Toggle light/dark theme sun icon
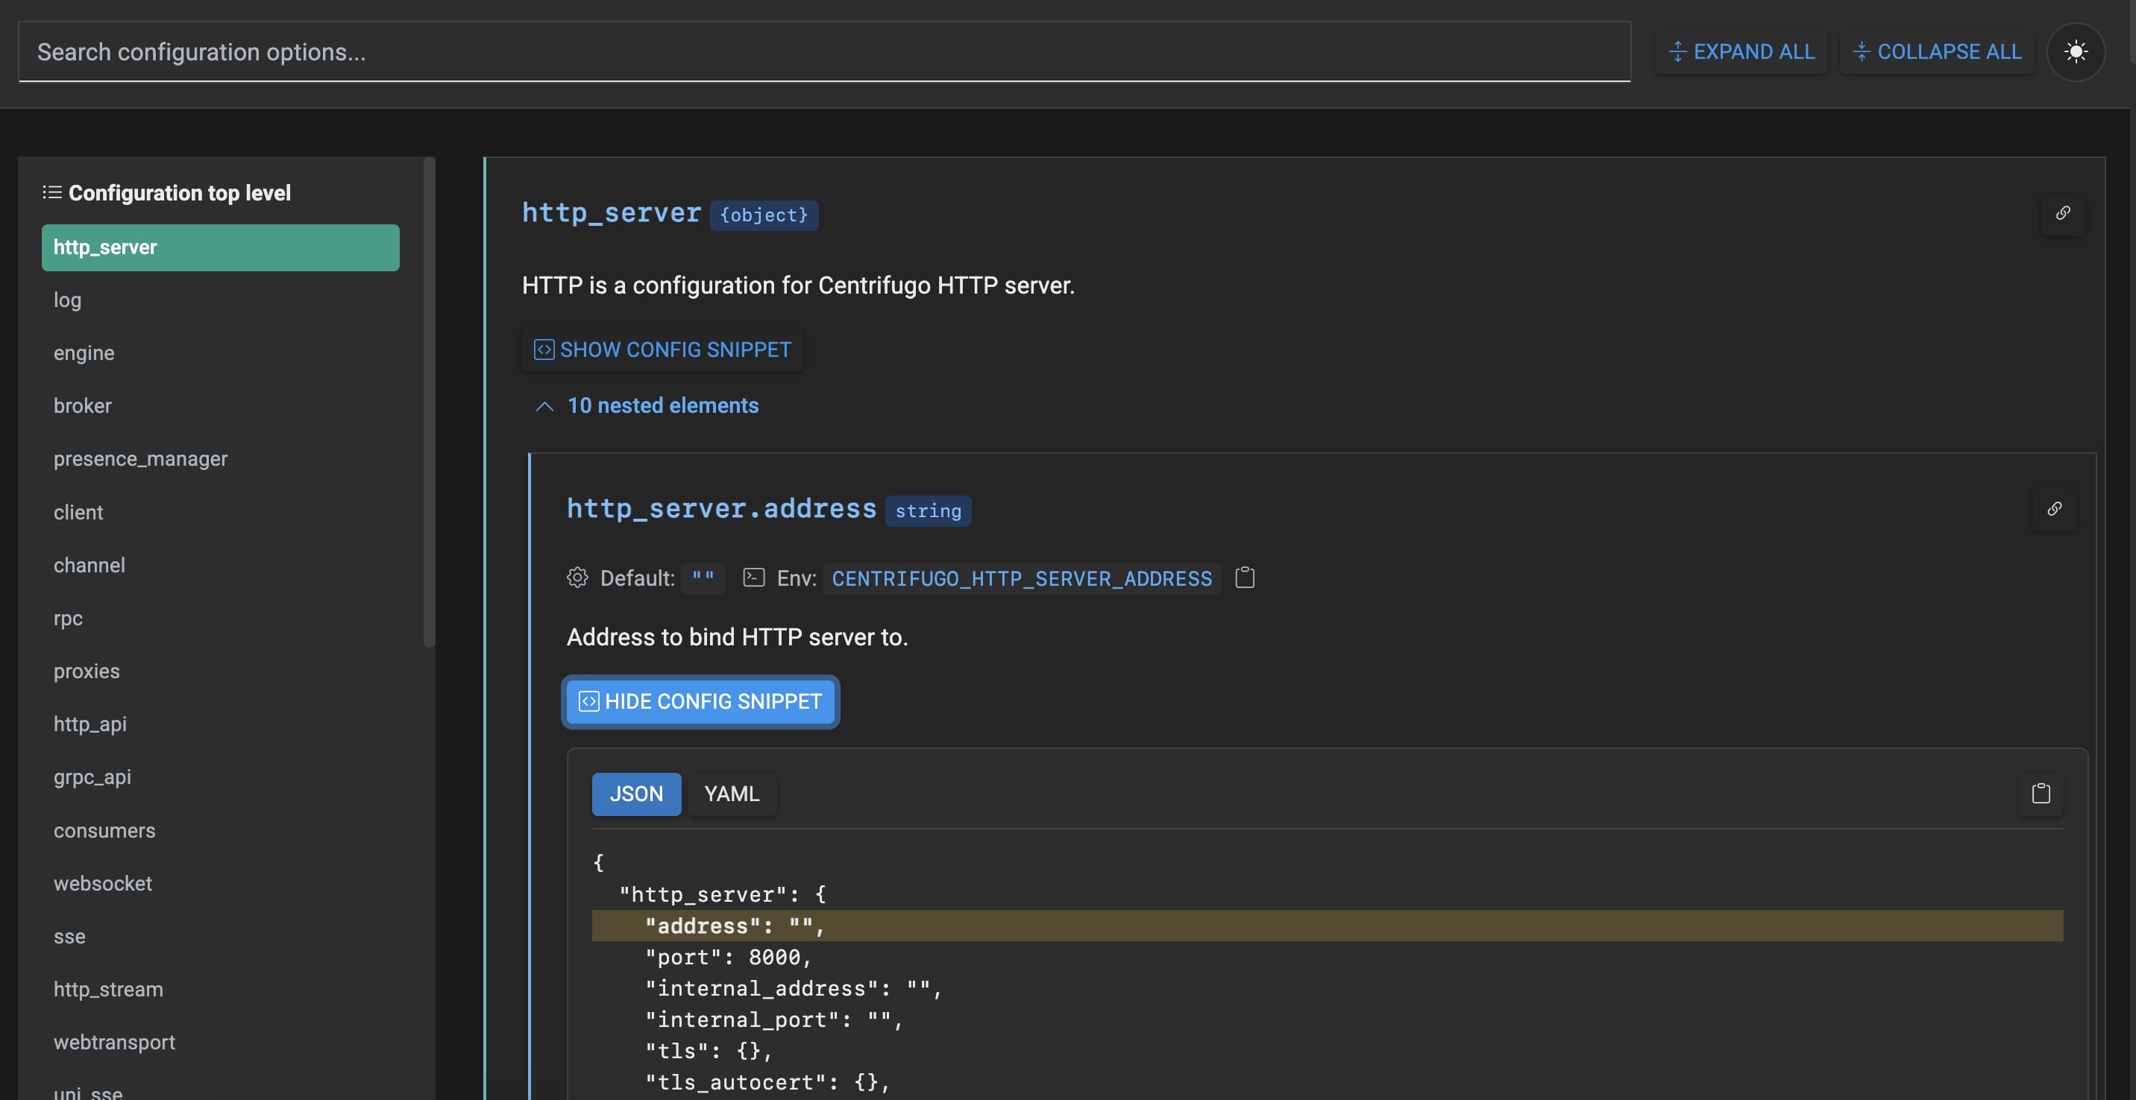The image size is (2136, 1100). click(2075, 52)
